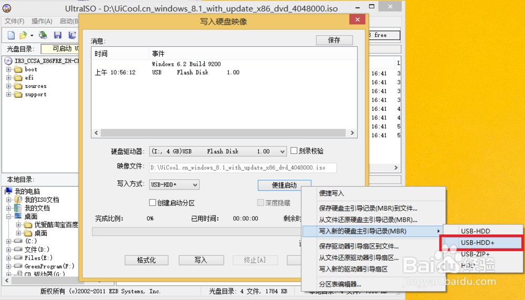525x300 pixels.
Task: Expand the boot folder node
Action: [8, 69]
